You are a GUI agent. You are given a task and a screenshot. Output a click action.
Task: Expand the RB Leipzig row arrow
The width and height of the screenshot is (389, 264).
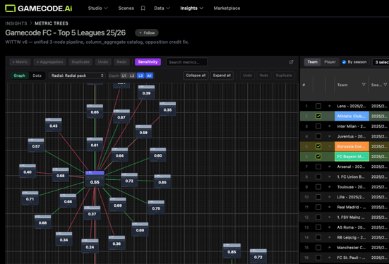coord(330,237)
